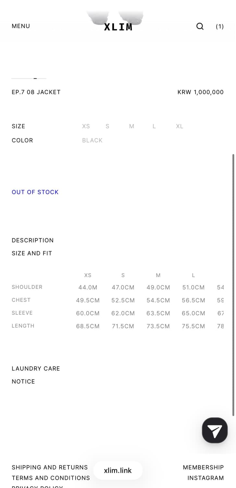The width and height of the screenshot is (236, 488).
Task: Choose size XL option
Action: click(x=180, y=126)
